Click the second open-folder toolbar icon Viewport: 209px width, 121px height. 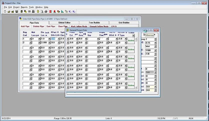(13, 11)
